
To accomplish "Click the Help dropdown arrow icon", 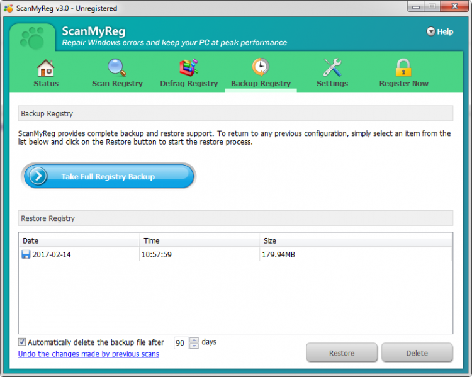I will pyautogui.click(x=430, y=31).
